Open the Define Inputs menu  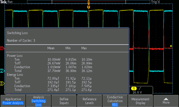64,101
